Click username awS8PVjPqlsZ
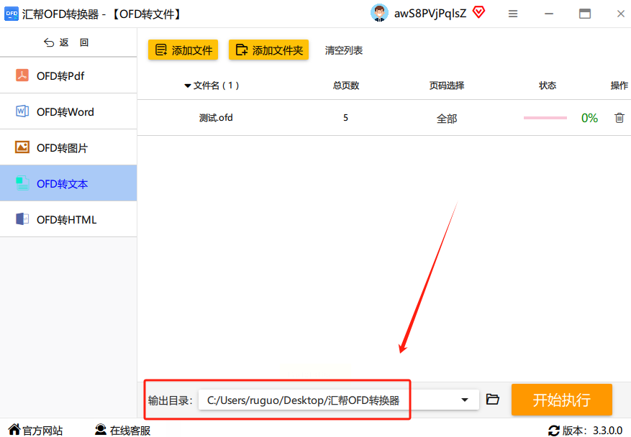The width and height of the screenshot is (631, 437). [430, 14]
